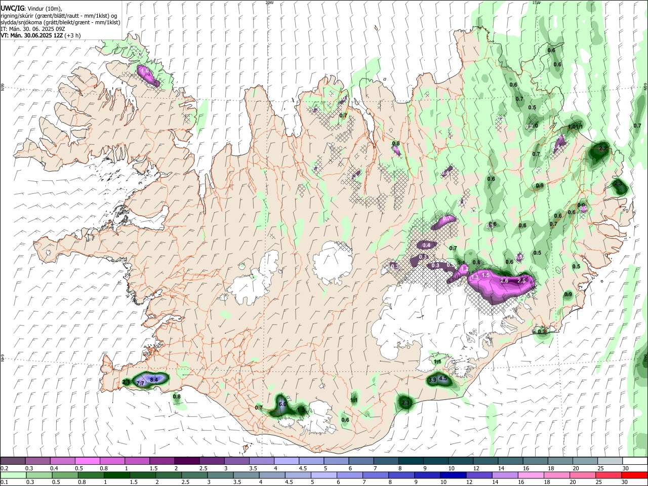Select the 6.0 rainfall label on south coast

[282, 404]
